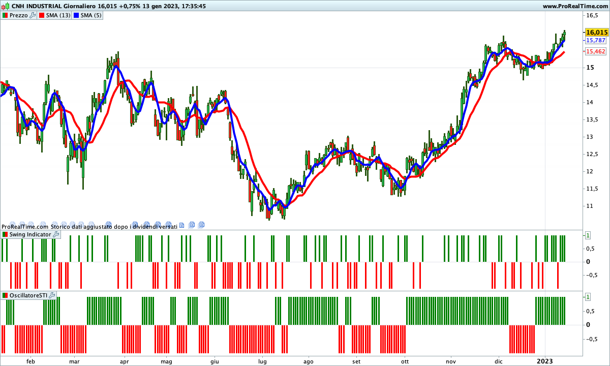Click the ago label on time axis
610x366 pixels.
point(308,361)
